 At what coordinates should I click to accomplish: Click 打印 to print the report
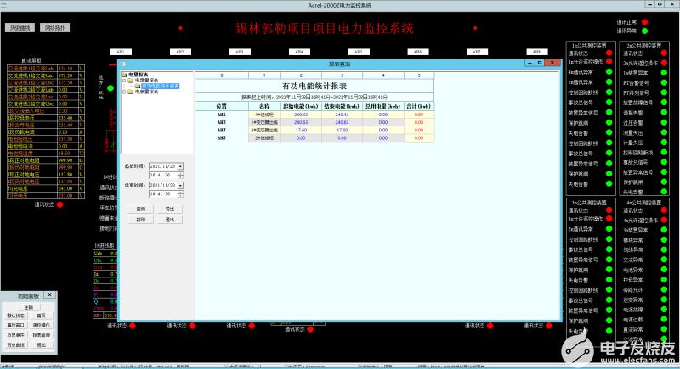[141, 220]
